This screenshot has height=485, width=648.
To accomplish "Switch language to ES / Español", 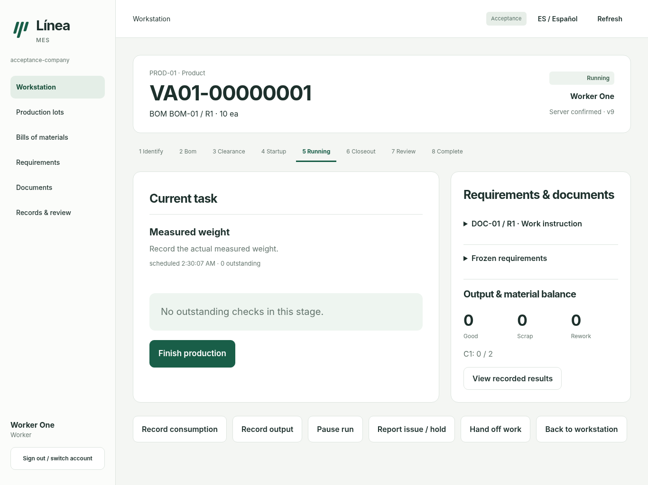I will coord(557,19).
